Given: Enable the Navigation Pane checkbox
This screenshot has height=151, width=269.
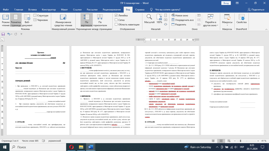Looking at the screenshot, I should tap(116, 24).
